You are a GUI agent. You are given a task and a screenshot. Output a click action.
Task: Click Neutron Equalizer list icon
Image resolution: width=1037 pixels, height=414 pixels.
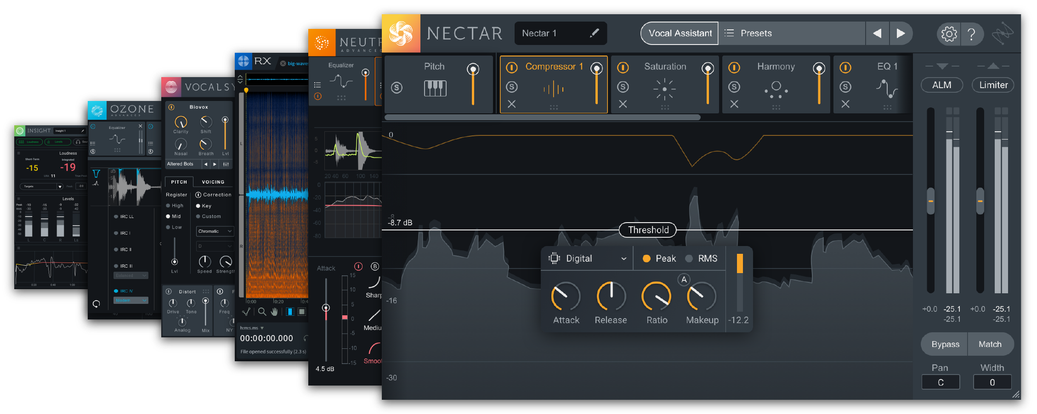[317, 85]
